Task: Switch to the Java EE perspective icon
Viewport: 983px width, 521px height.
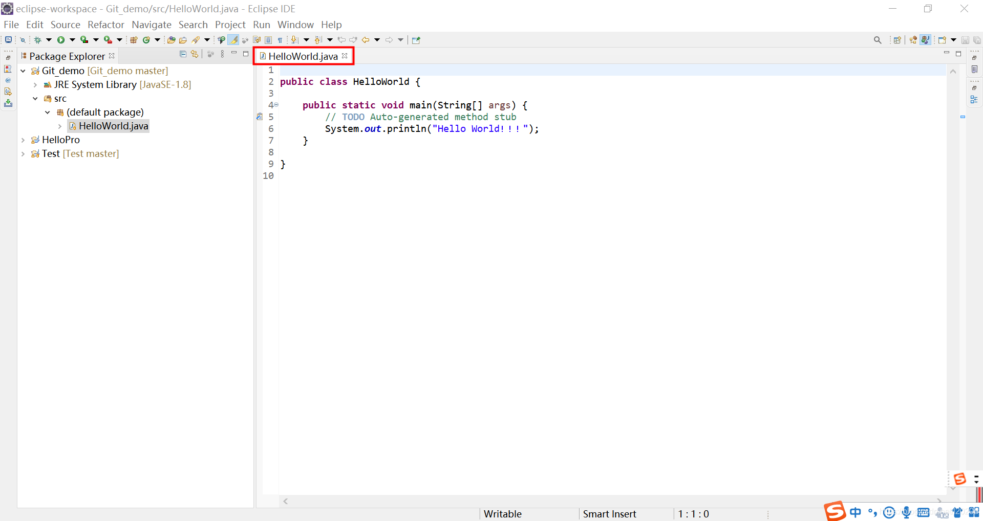Action: tap(913, 40)
